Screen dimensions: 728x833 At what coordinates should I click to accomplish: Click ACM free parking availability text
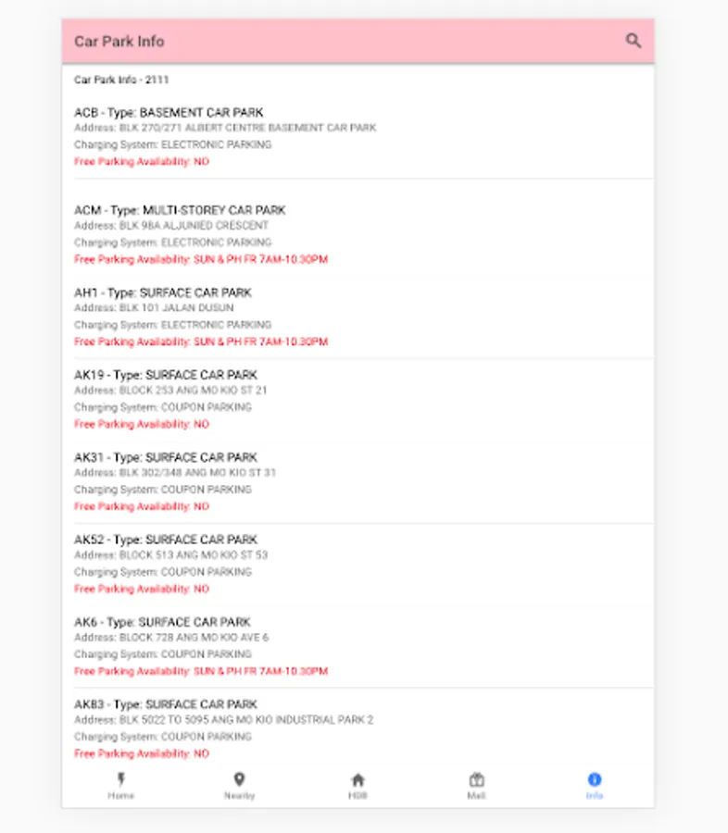[x=201, y=259]
